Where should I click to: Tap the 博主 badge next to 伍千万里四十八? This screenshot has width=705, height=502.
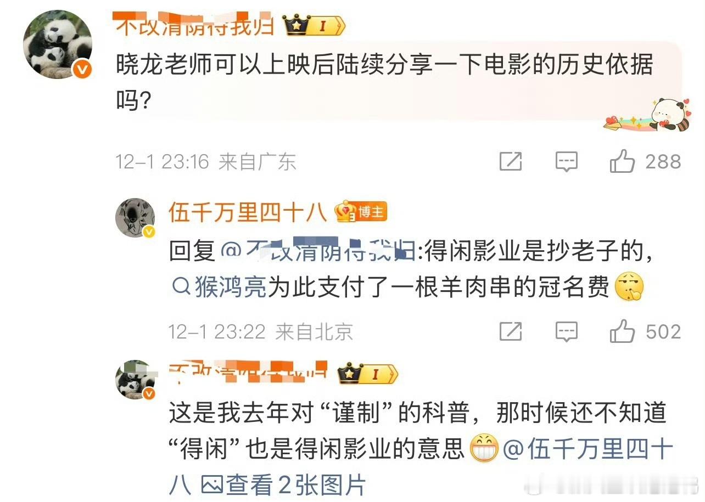pos(362,212)
